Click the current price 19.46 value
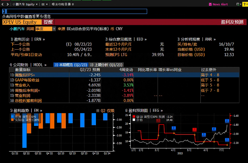 pyautogui.click(x=229, y=50)
